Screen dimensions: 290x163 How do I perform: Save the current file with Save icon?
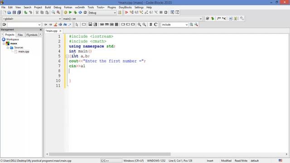pyautogui.click(x=14, y=12)
